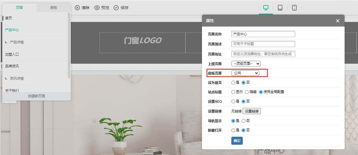
Task: Switch to desktop device view icon
Action: click(266, 8)
